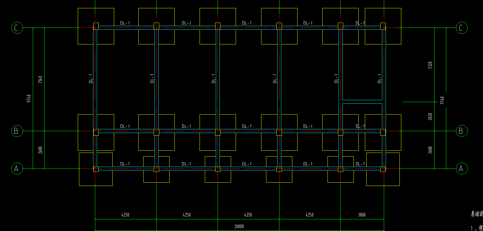Select the 9740 dimension text beside 7140
The width and height of the screenshot is (483, 231).
point(29,98)
